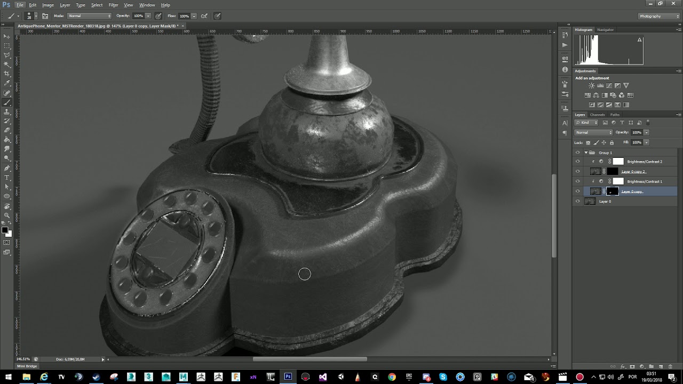Select the Polygonal Lasso tool
Screen dimensions: 683x384
[x=7, y=55]
